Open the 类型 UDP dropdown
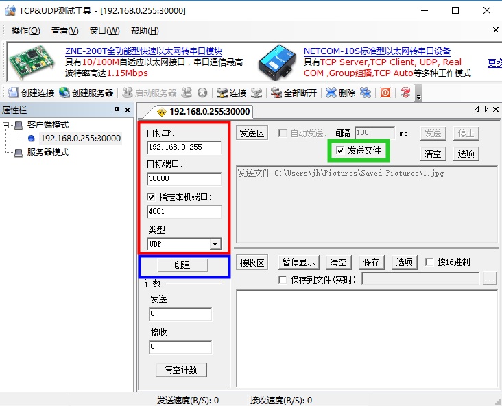This screenshot has height=406, width=502. coord(215,244)
